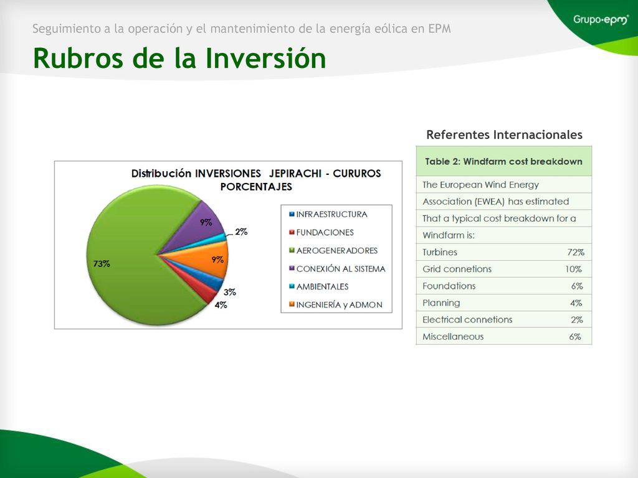This screenshot has width=638, height=478.
Task: Click the 9% label on the orange slice
Action: 217,260
